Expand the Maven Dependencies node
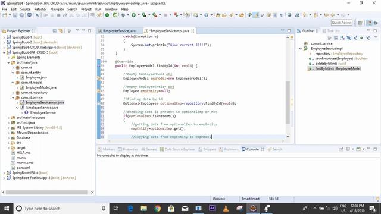381x214 pixels. point(8,133)
